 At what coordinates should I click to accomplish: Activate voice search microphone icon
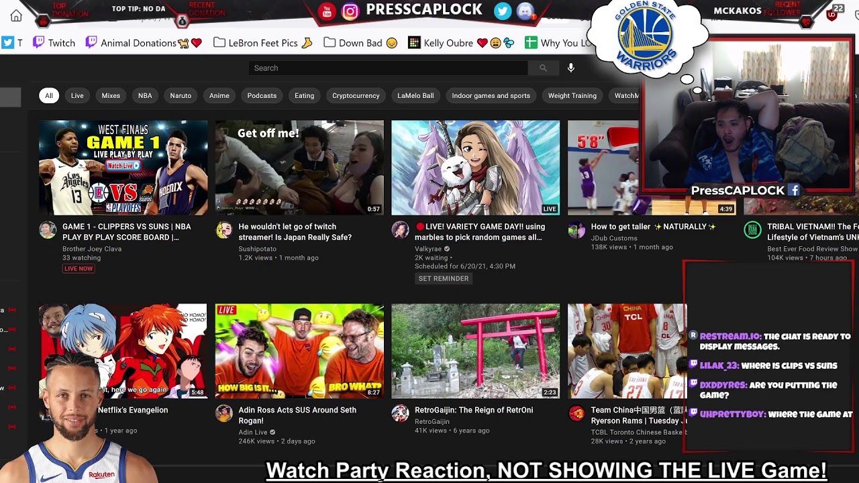[570, 68]
